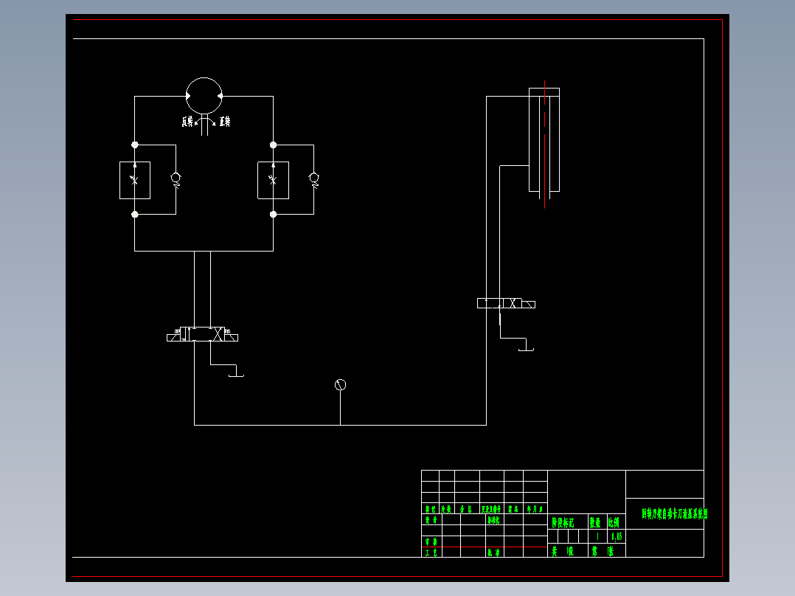Click the tank symbol below left valve
Image resolution: width=795 pixels, height=596 pixels.
point(236,375)
